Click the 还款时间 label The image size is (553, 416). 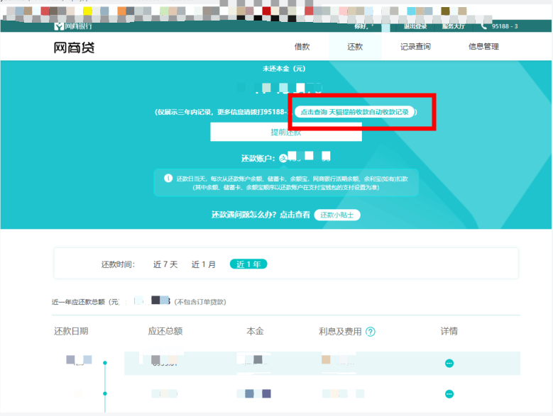pos(118,264)
